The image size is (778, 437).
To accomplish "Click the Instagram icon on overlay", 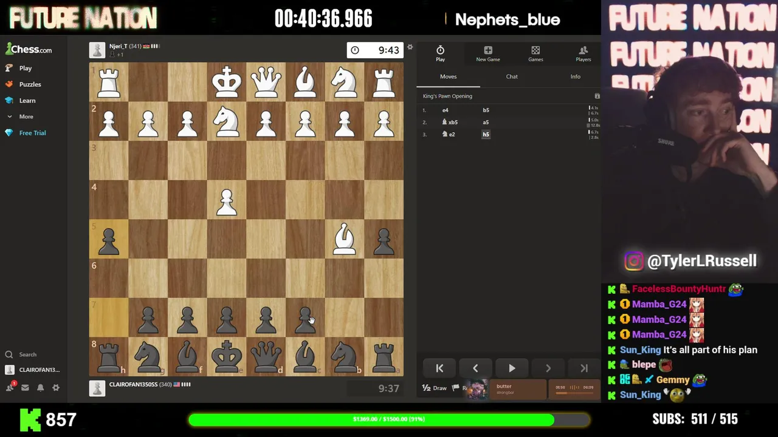I will coord(633,261).
